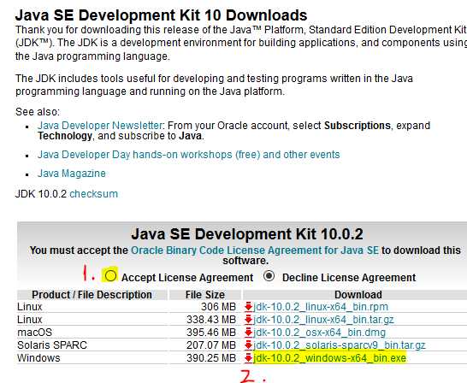This screenshot has height=383, width=467.
Task: Click red download arrow for Solaris SPARC file
Action: pos(248,345)
